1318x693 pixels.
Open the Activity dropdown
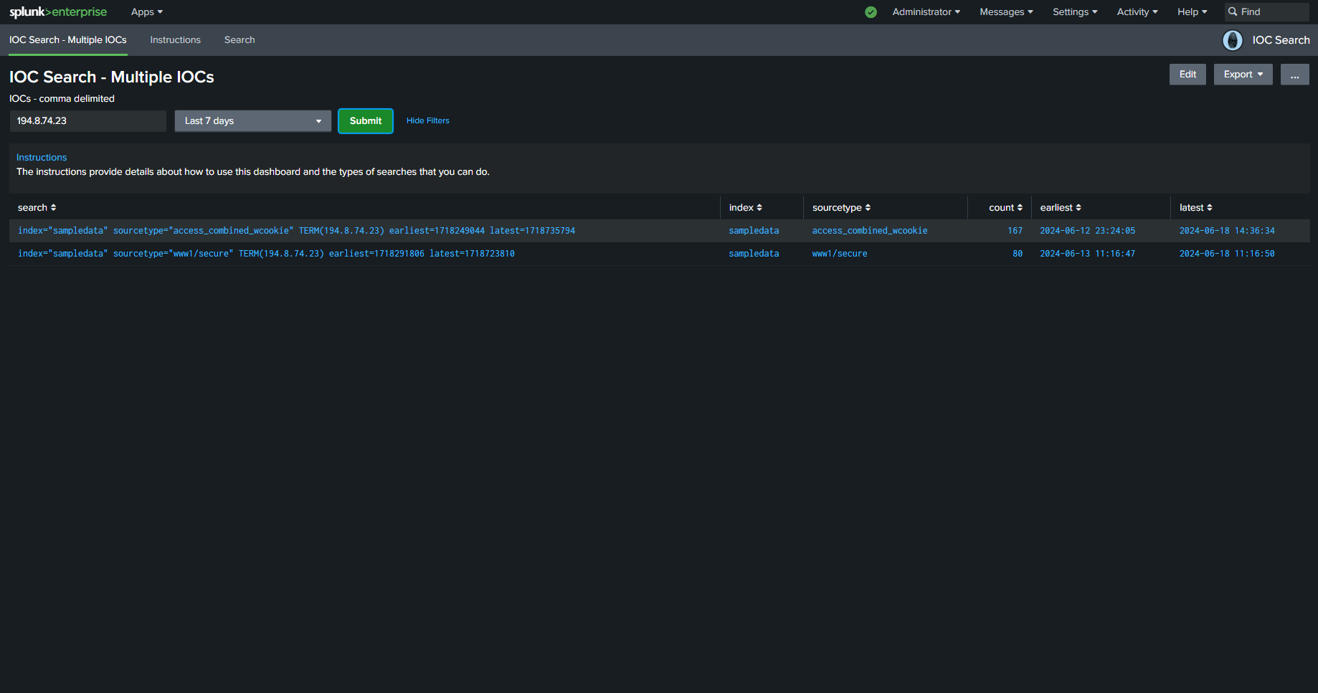[x=1137, y=12]
